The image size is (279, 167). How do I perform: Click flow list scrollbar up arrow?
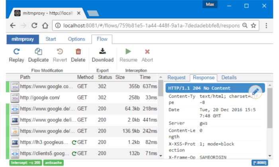[161, 77]
